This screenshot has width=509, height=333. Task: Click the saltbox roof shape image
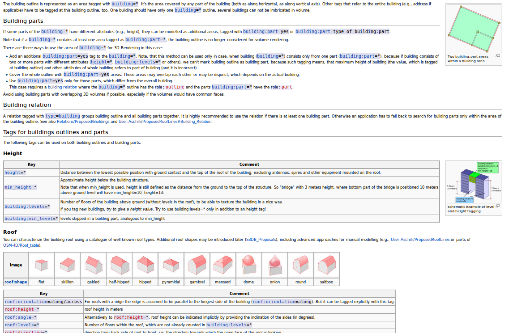point(326,265)
